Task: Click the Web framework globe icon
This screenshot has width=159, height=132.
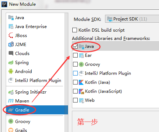Action: click(82, 100)
